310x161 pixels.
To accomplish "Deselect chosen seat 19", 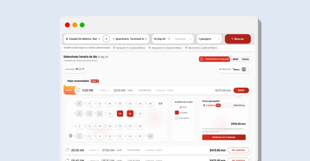I will tap(120, 114).
